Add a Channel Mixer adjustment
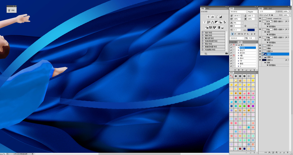The height and width of the screenshot is (155, 293). point(224,22)
